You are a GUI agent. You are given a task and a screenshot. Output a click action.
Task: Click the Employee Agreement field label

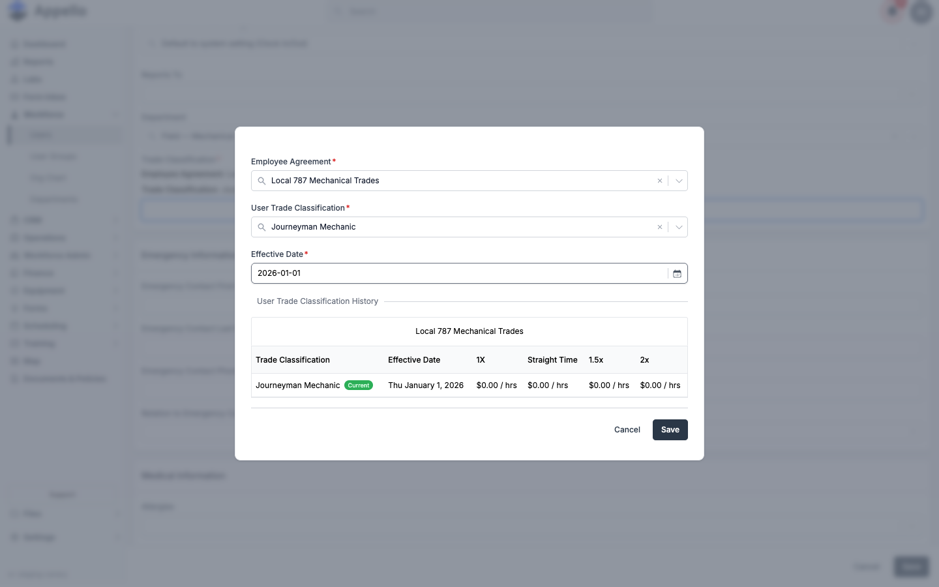click(291, 162)
